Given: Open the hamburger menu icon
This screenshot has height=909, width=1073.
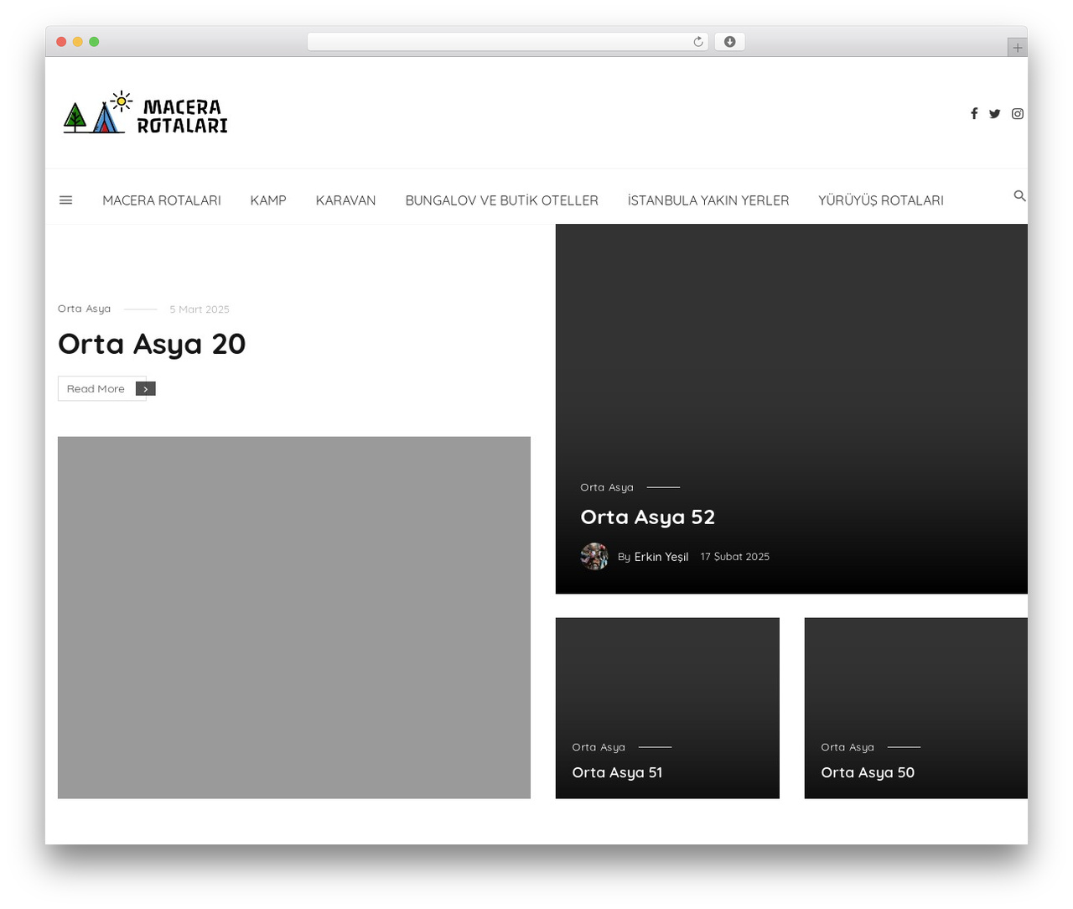Looking at the screenshot, I should coord(66,200).
